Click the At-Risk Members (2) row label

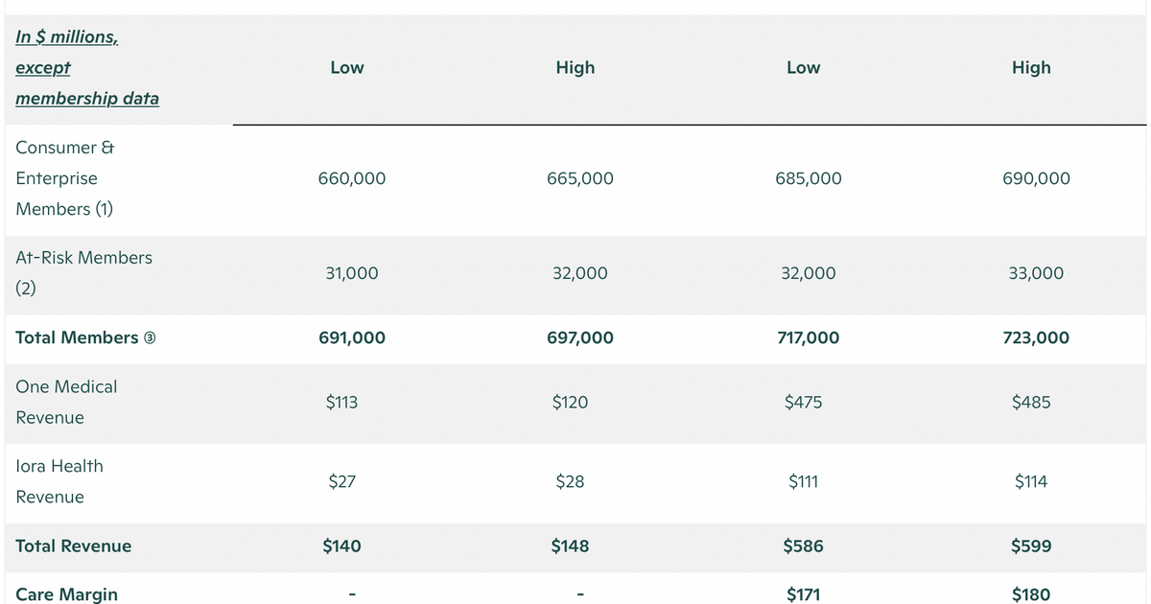(83, 272)
